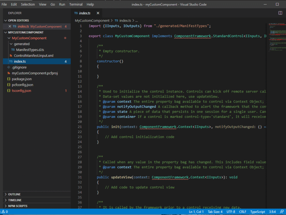Open the View menu
This screenshot has height=215, width=286.
point(43,4)
